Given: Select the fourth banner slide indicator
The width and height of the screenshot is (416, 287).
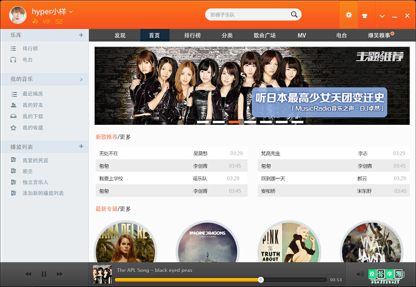Looking at the screenshot, I should (250, 122).
